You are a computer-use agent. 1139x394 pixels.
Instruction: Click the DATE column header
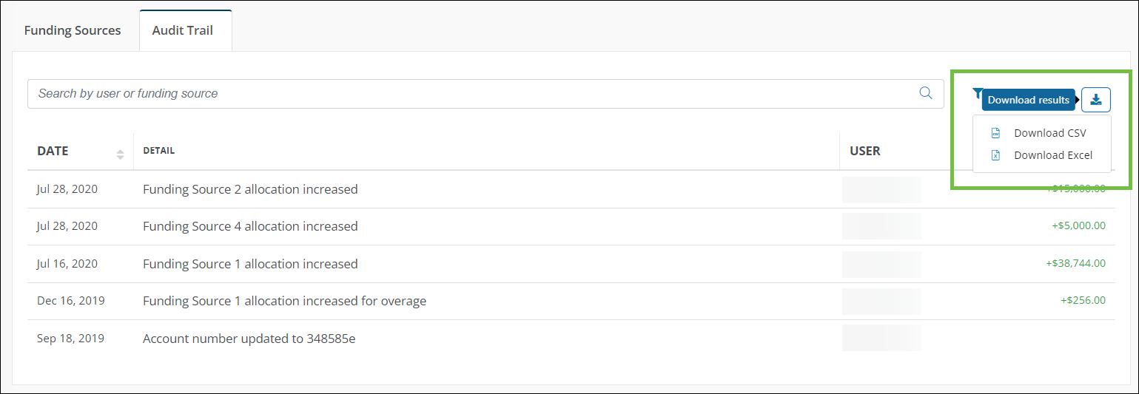click(53, 151)
